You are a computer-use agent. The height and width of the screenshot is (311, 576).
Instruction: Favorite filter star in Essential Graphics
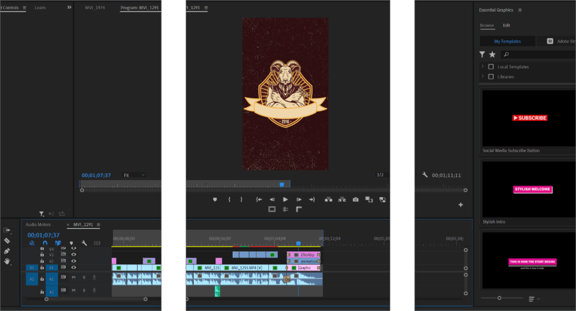pos(492,54)
